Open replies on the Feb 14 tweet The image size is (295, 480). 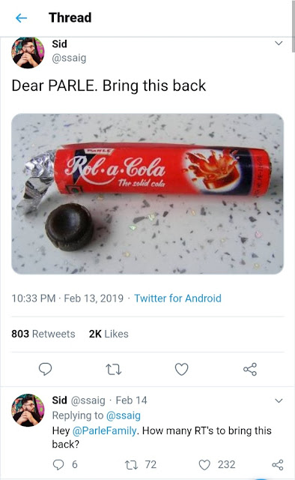(65, 464)
